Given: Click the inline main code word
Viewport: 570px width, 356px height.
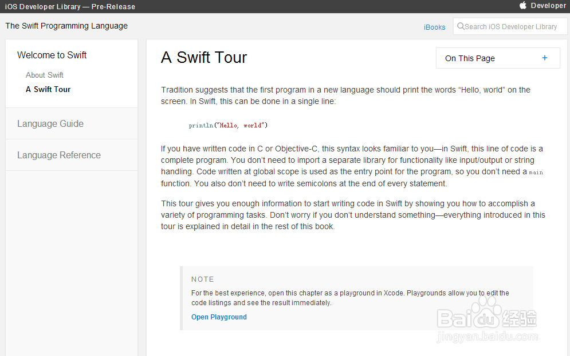Looking at the screenshot, I should pos(536,173).
